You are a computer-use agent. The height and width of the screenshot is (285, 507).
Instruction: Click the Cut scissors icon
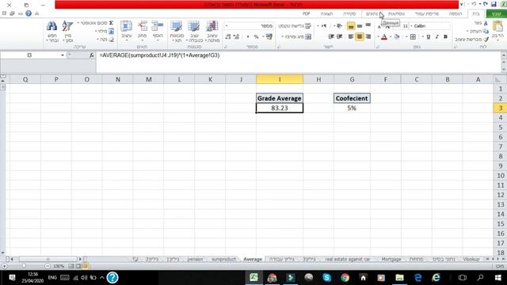click(x=486, y=23)
